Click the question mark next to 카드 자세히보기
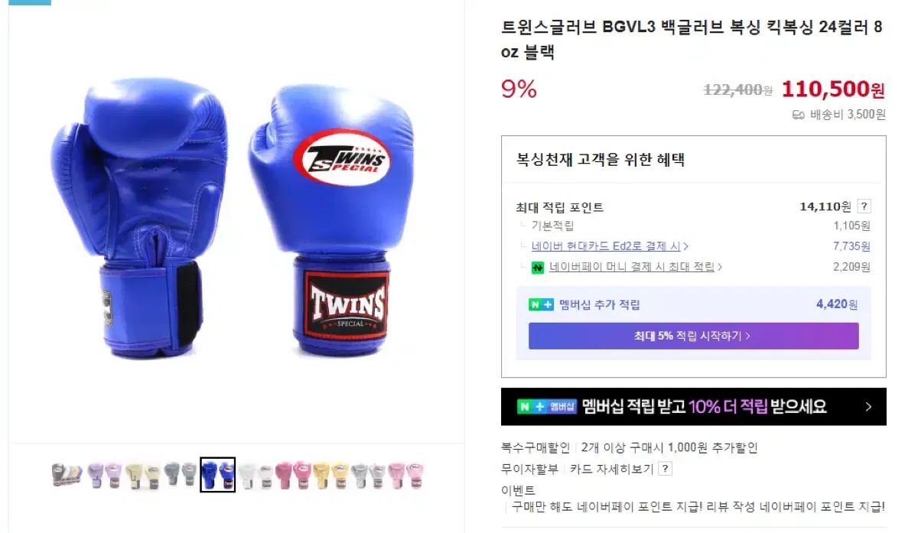Viewport: 918px width, 533px height. pos(666,469)
